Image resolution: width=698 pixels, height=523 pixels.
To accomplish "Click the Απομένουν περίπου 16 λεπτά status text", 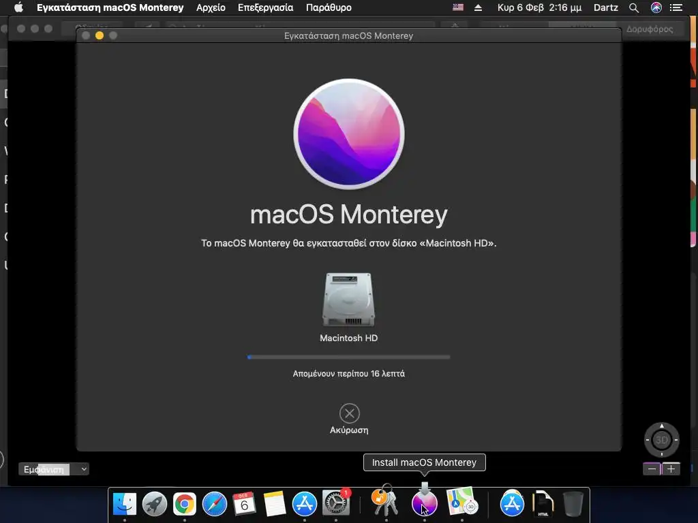I will coord(348,374).
